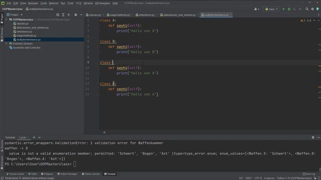
Task: Click run with coverage icon in toolbar
Action: click(x=294, y=9)
